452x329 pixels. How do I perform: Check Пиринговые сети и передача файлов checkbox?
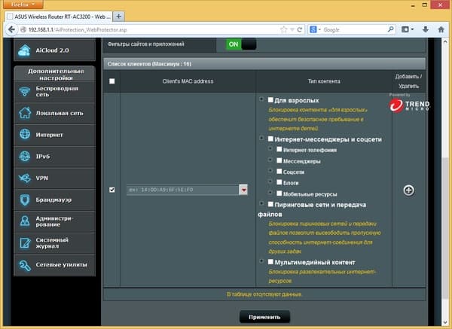click(270, 204)
